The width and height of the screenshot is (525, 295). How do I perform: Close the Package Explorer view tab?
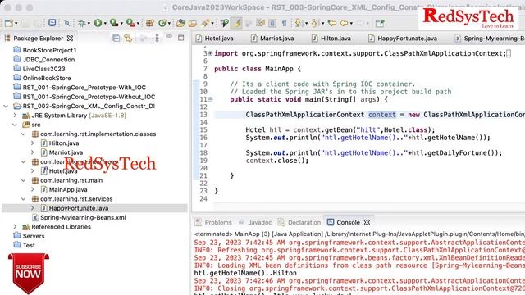[70, 39]
